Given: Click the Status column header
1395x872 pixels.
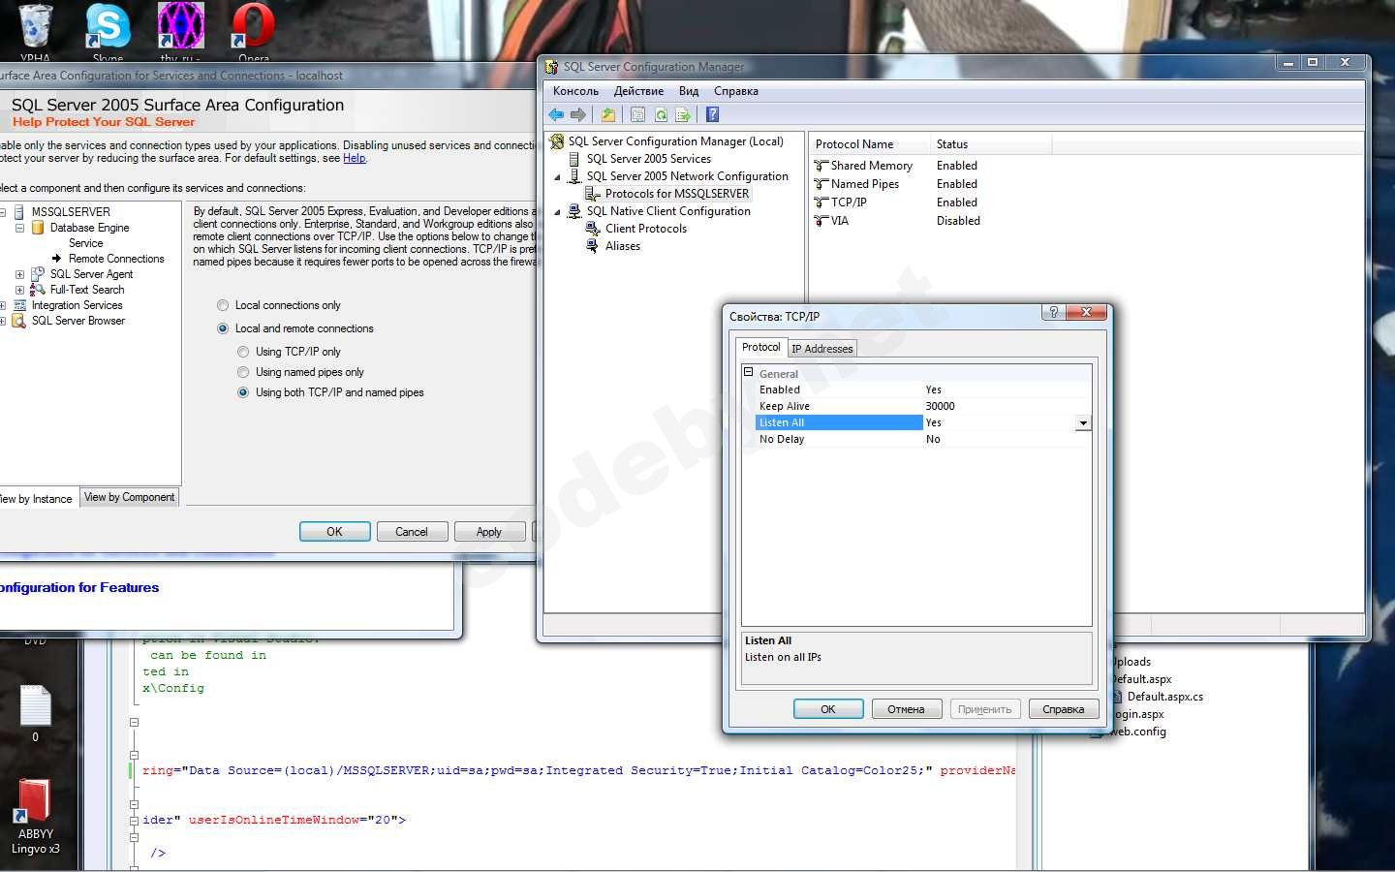Looking at the screenshot, I should pos(991,144).
